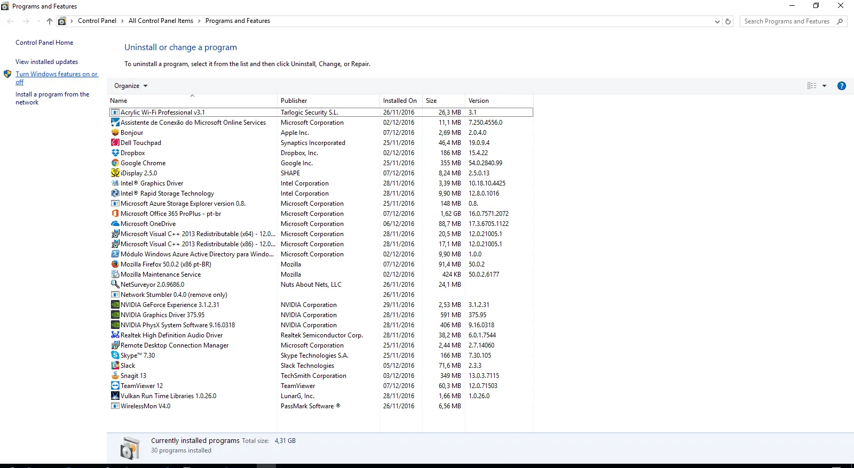Select Network Stumbler 0.4.0 (remove only)

321,295
